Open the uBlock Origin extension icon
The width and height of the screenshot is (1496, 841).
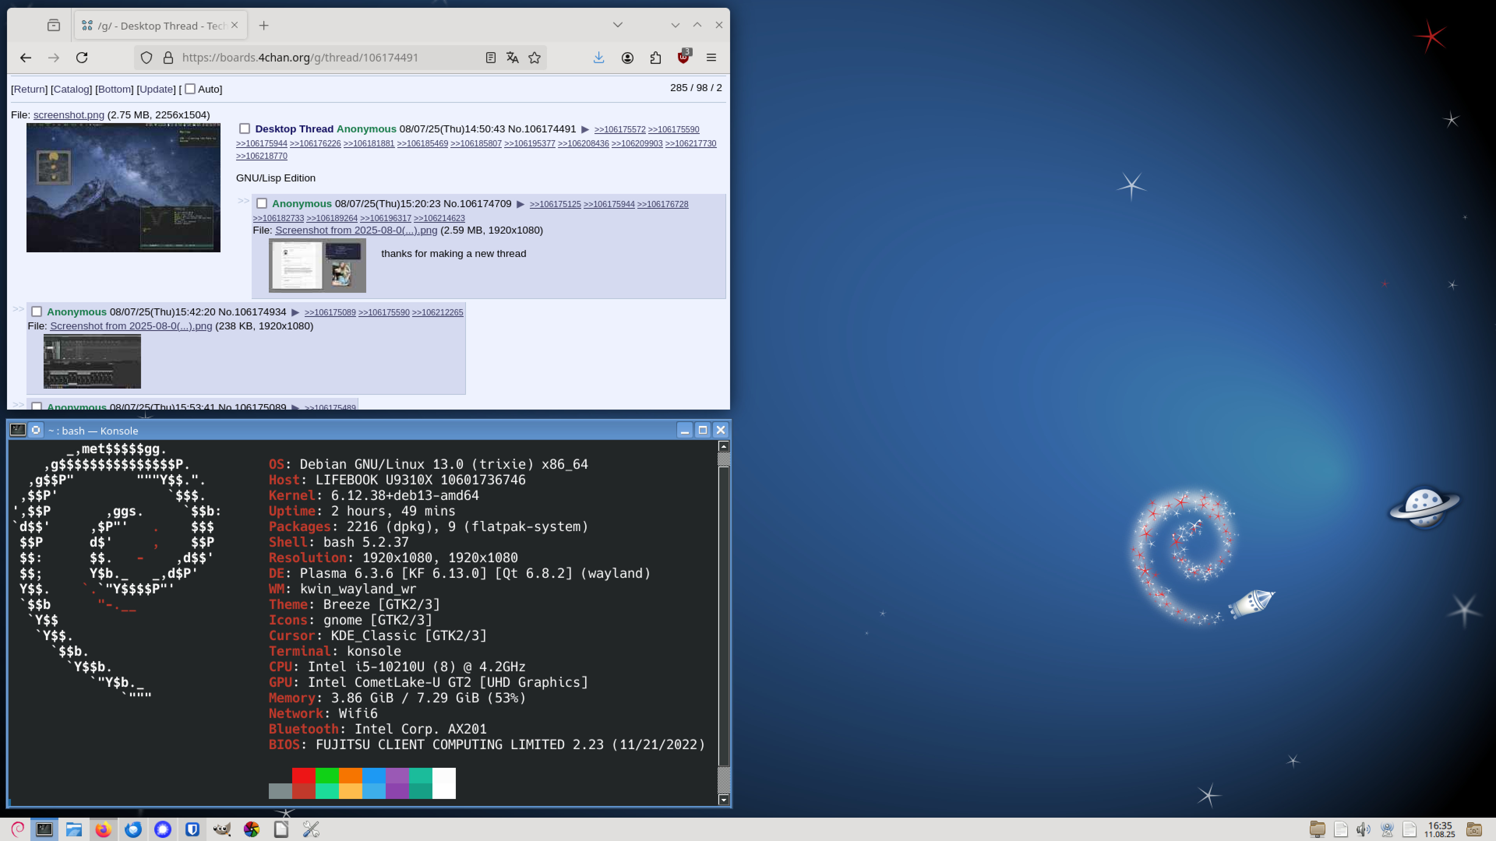click(x=684, y=58)
